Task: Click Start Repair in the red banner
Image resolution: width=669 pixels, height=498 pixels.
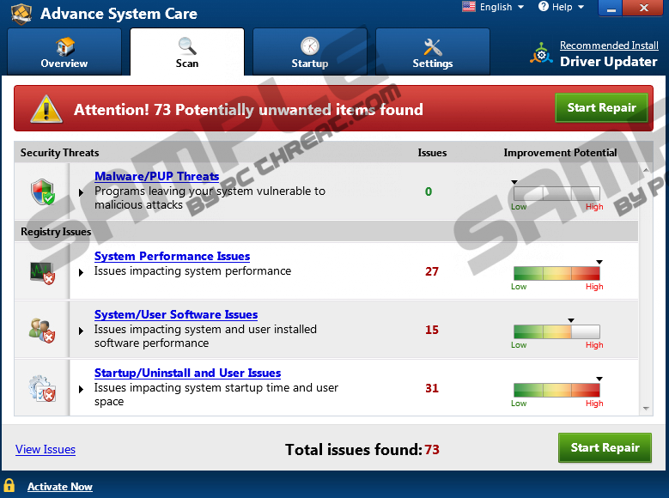Action: 602,108
